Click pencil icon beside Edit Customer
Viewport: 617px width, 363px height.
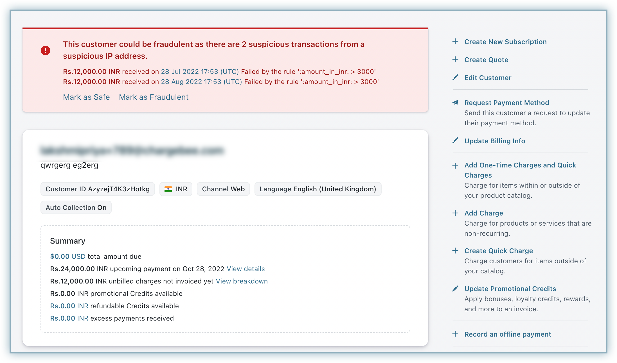pos(455,78)
